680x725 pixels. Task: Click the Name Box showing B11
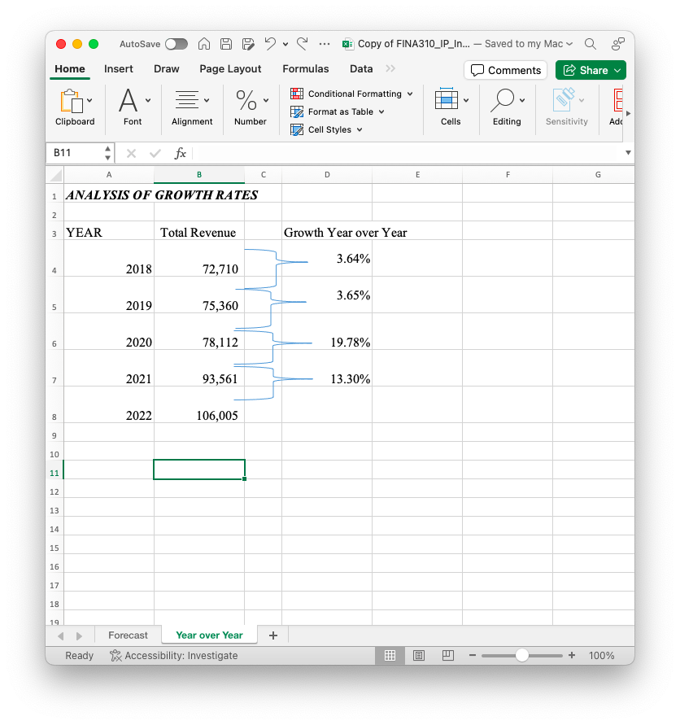click(x=75, y=153)
